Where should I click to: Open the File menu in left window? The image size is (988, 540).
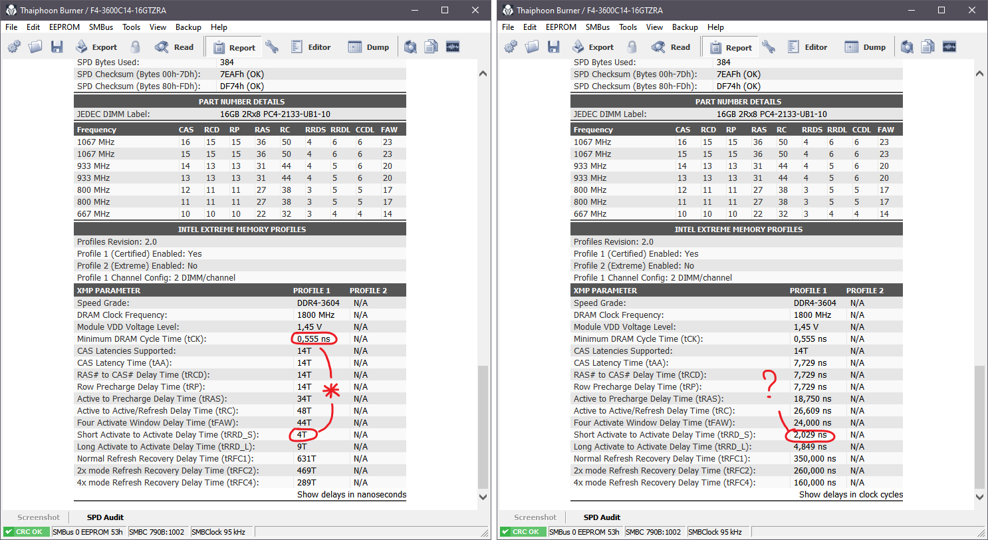[x=12, y=27]
